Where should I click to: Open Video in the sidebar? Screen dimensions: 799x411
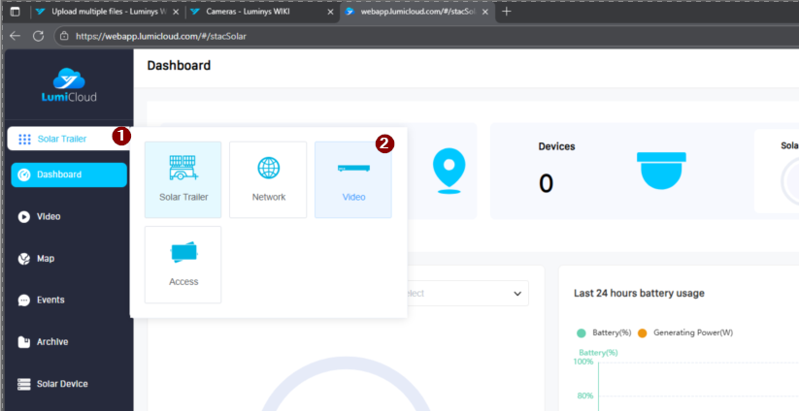pyautogui.click(x=49, y=217)
